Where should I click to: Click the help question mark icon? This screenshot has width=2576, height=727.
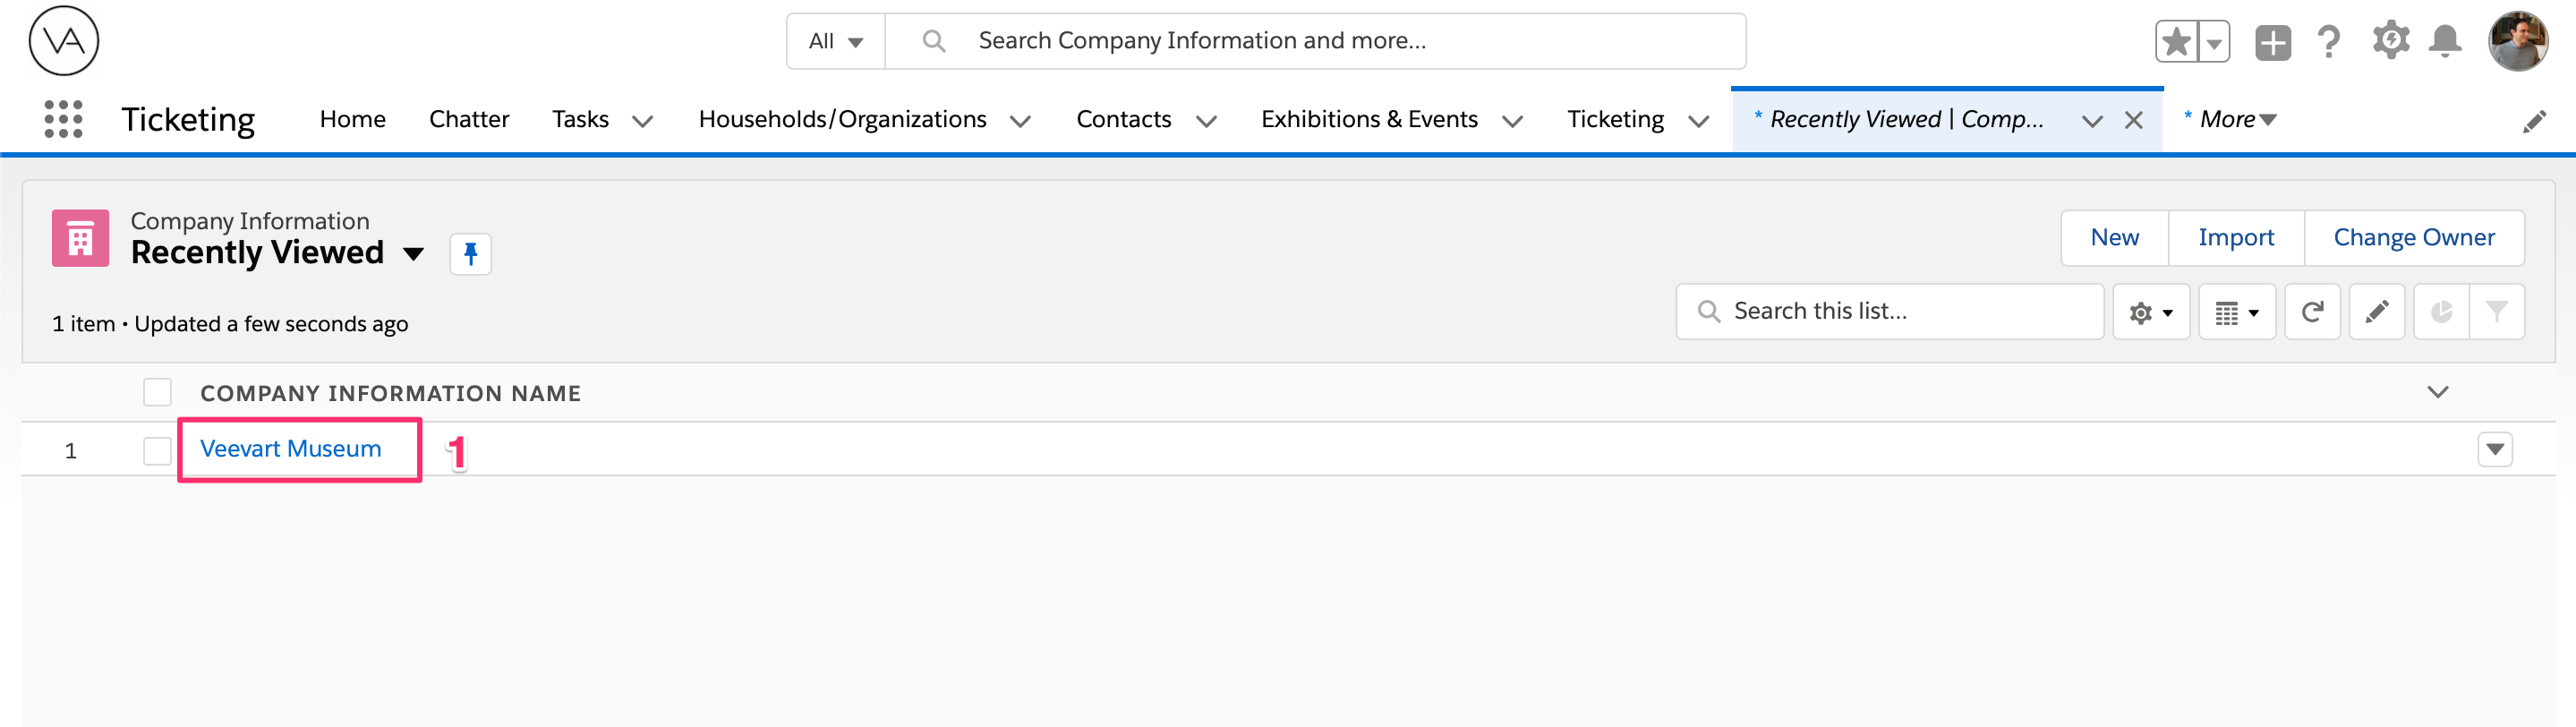(2330, 40)
